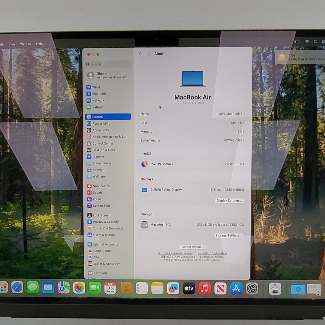Open Software License Agreement link
This screenshot has width=325, height=325.
pyautogui.click(x=175, y=253)
